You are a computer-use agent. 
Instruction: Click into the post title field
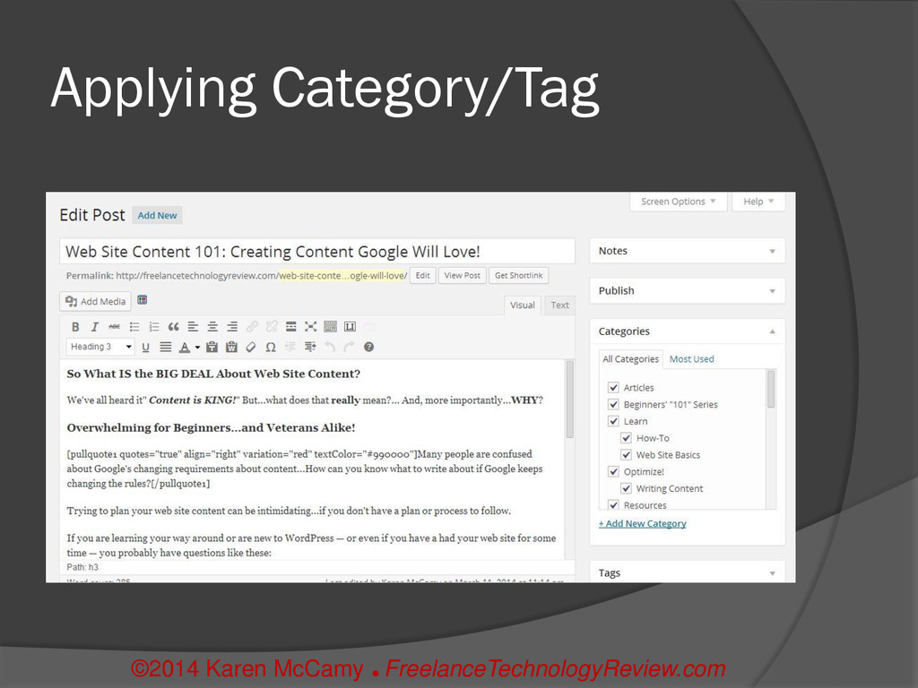point(317,252)
